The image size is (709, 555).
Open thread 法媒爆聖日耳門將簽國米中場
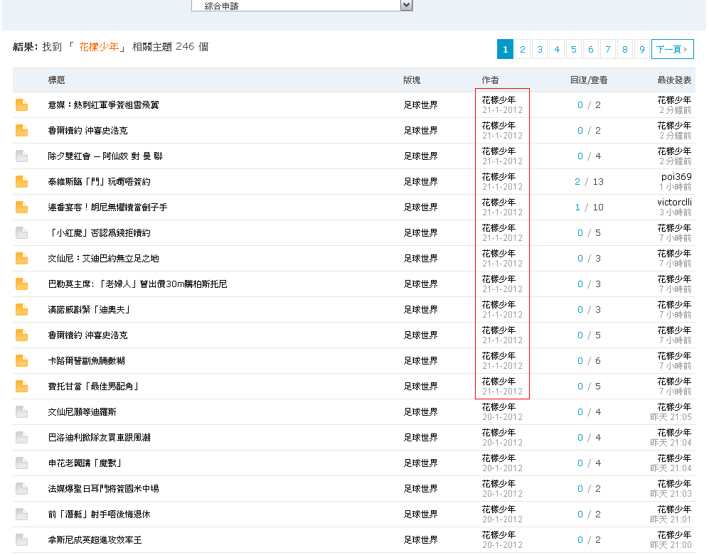tap(103, 489)
